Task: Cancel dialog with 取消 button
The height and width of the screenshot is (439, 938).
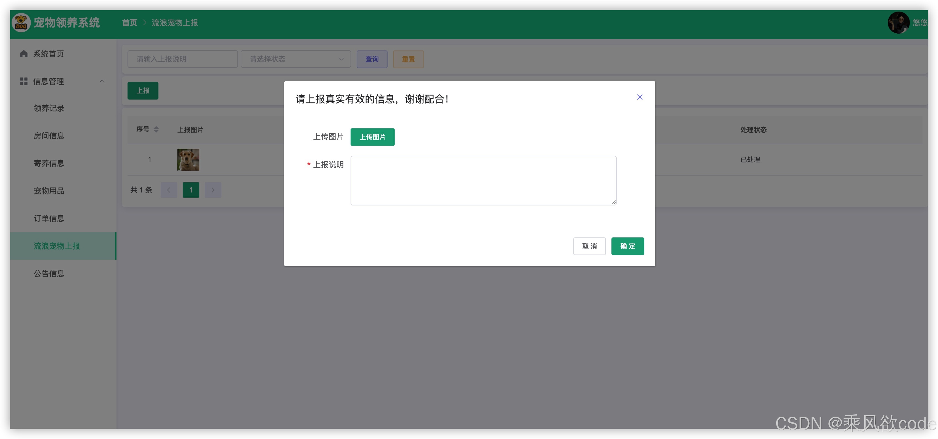Action: point(589,246)
